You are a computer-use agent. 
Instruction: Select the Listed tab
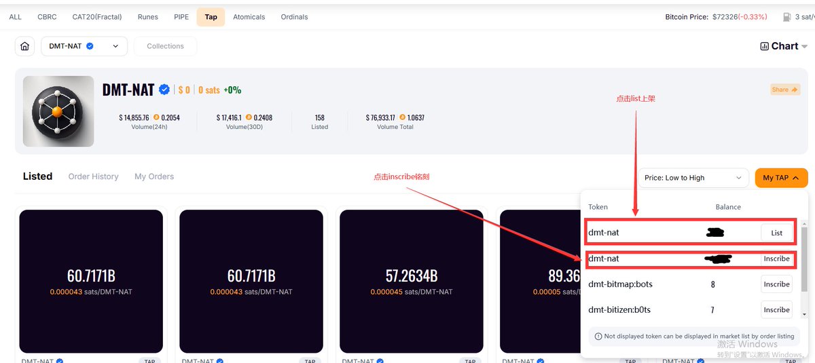point(37,176)
